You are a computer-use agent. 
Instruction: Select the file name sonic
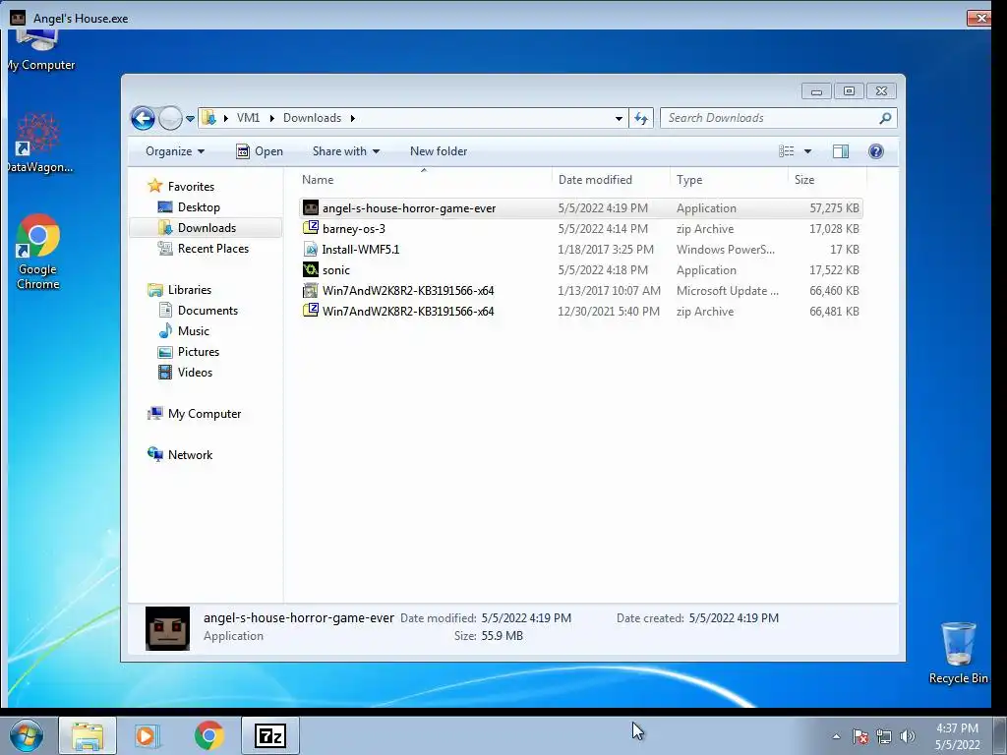point(336,270)
